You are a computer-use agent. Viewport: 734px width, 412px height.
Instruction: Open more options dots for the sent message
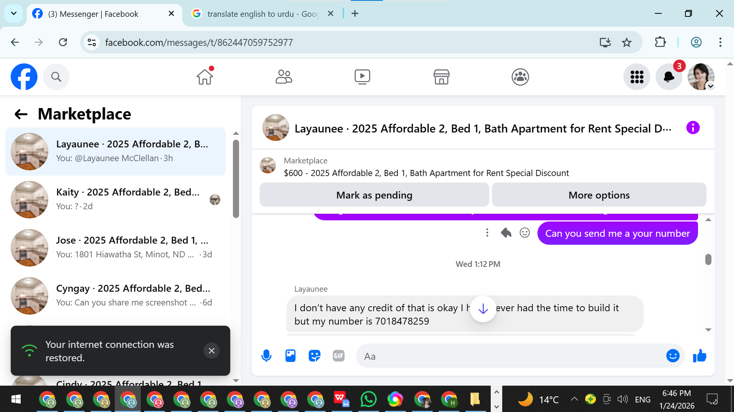point(487,233)
